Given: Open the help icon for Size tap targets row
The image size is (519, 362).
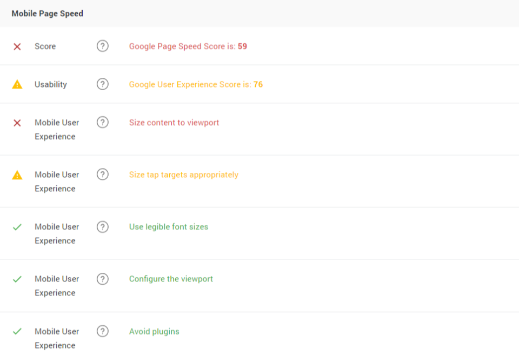Looking at the screenshot, I should [102, 175].
